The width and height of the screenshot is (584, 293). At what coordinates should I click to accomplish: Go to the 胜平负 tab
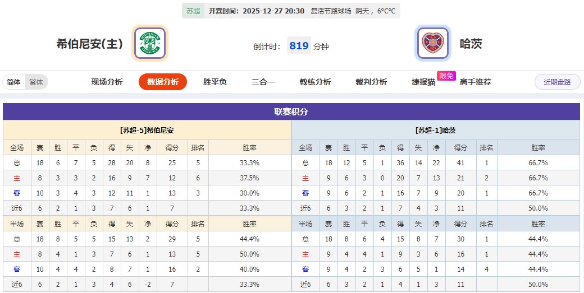215,82
